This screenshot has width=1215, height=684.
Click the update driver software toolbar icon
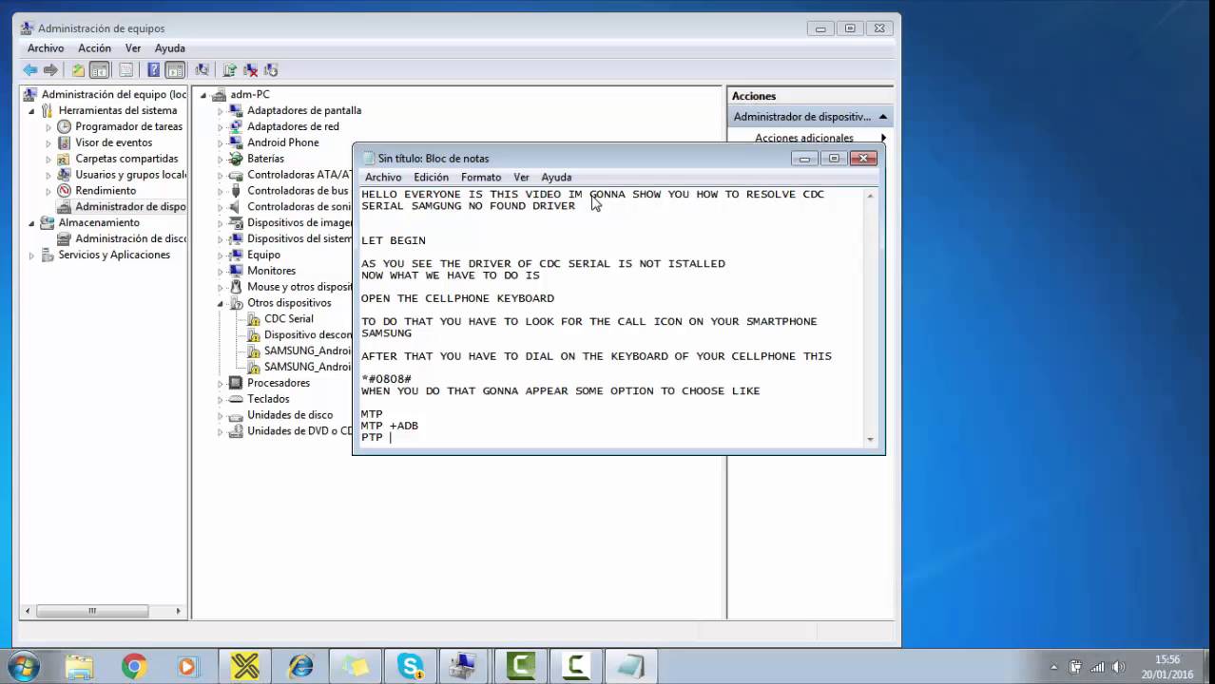[229, 70]
